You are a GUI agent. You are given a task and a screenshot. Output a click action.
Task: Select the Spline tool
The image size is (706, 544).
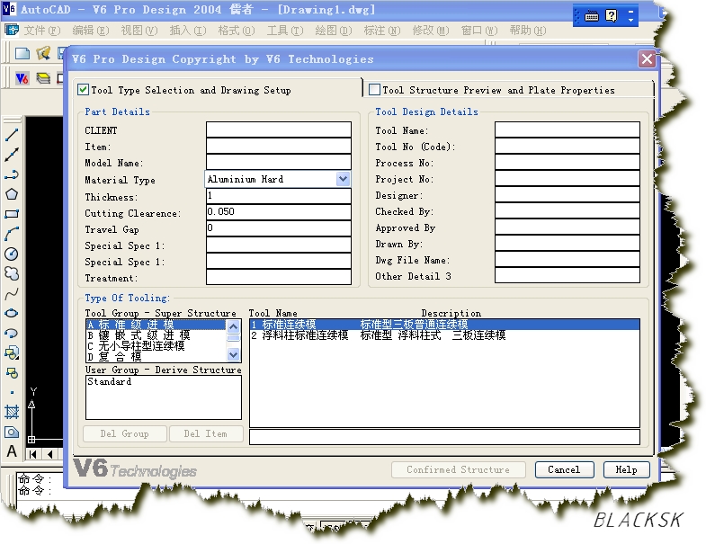coord(12,294)
